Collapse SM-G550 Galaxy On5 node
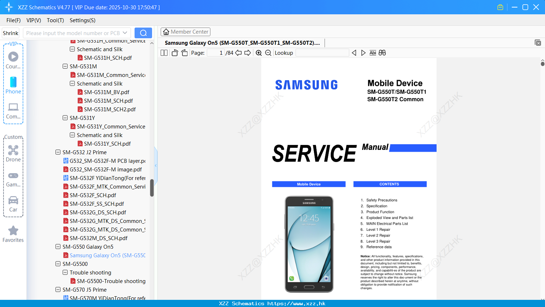The width and height of the screenshot is (545, 307). (x=58, y=247)
